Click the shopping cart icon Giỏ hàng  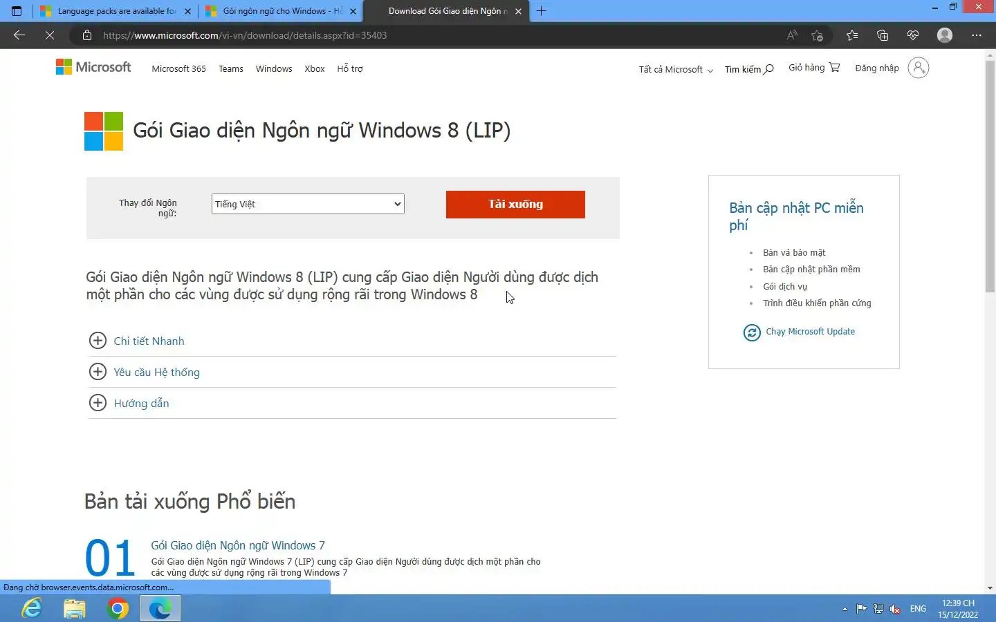pos(835,68)
